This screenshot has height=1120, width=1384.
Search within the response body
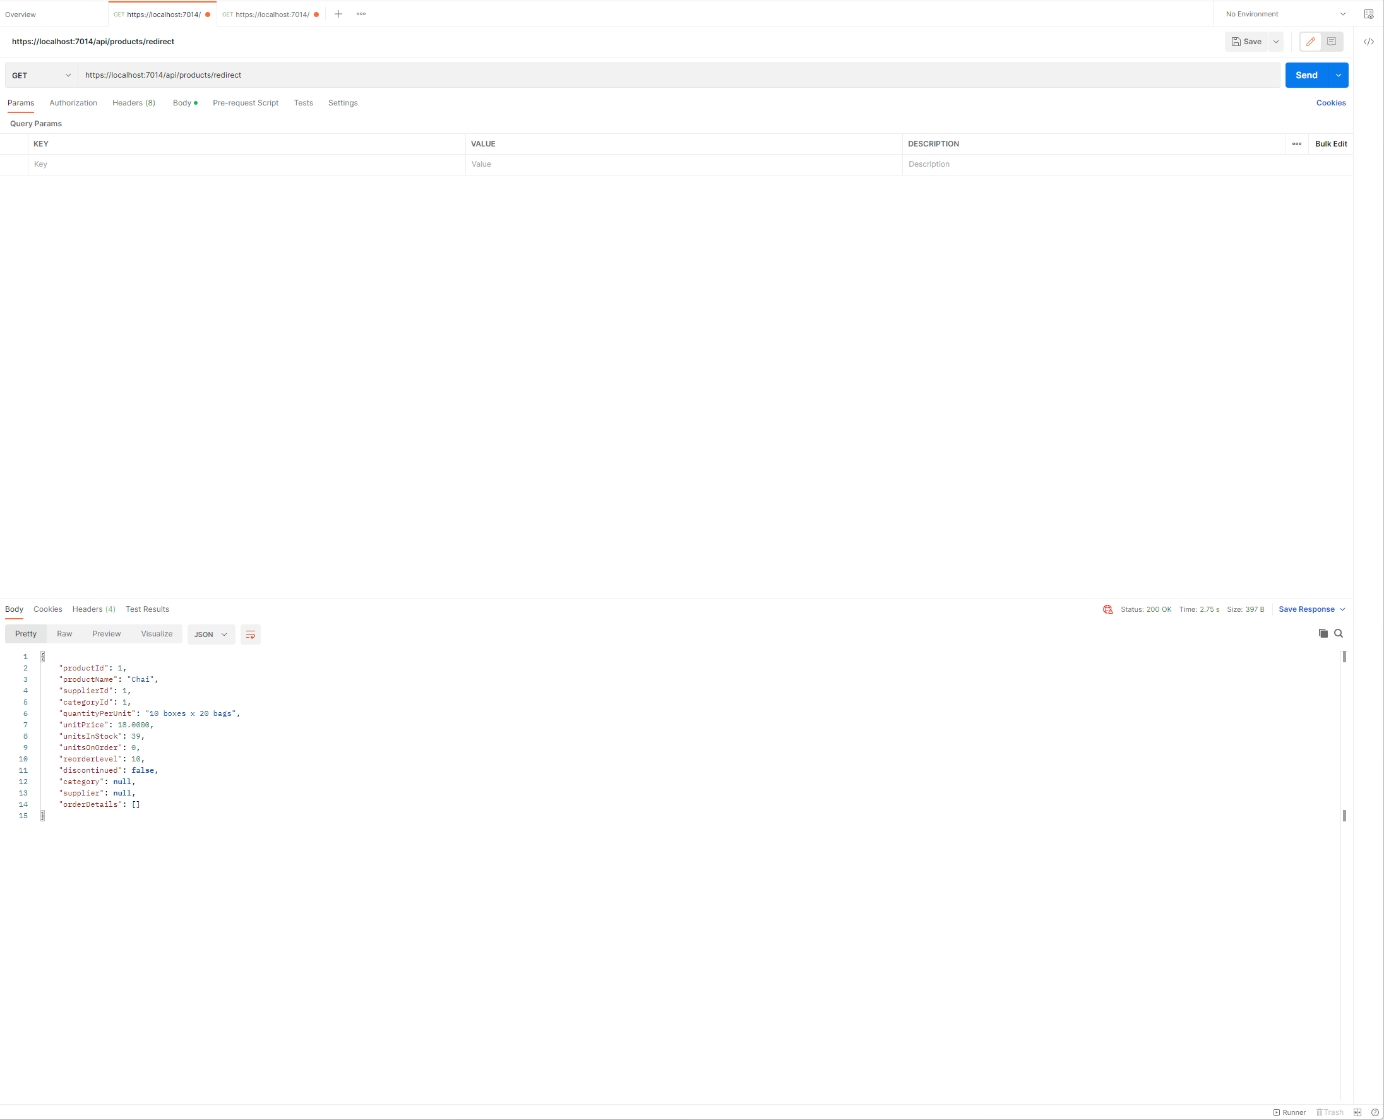tap(1339, 633)
